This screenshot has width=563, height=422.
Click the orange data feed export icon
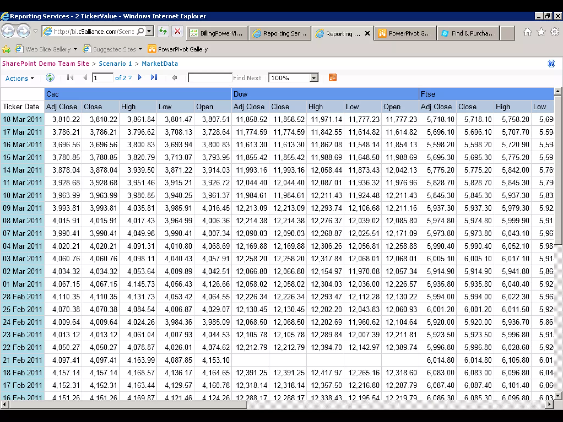coord(333,78)
